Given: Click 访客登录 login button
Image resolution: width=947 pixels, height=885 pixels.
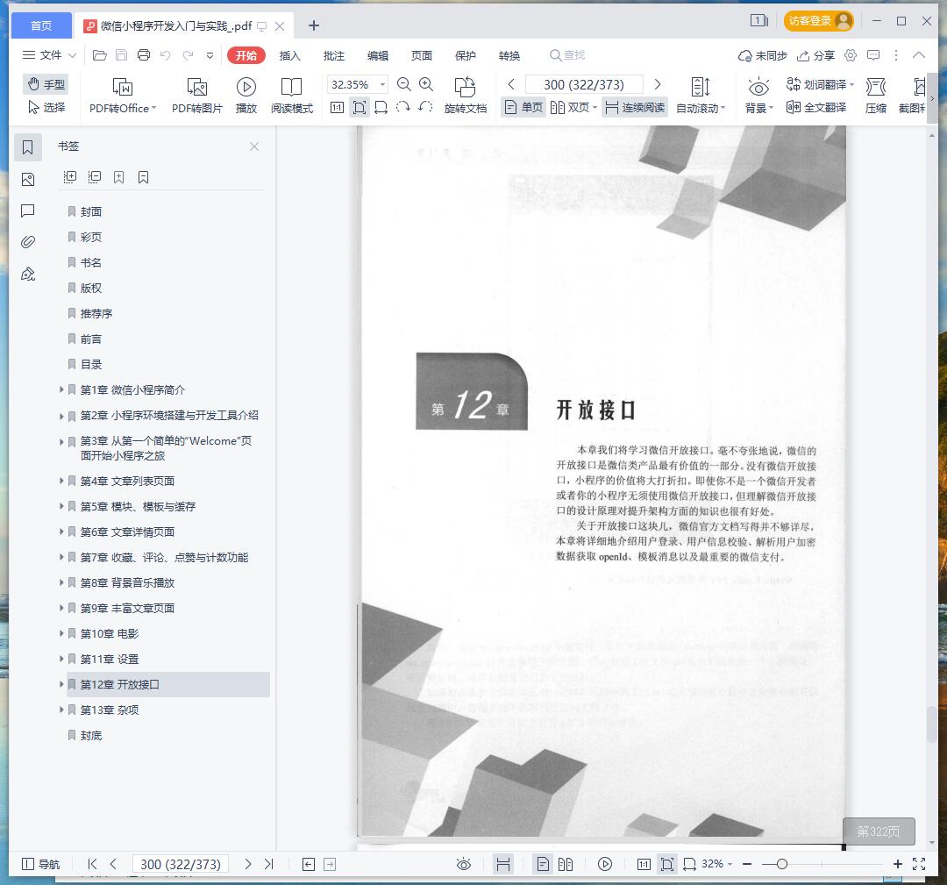Looking at the screenshot, I should pyautogui.click(x=818, y=21).
